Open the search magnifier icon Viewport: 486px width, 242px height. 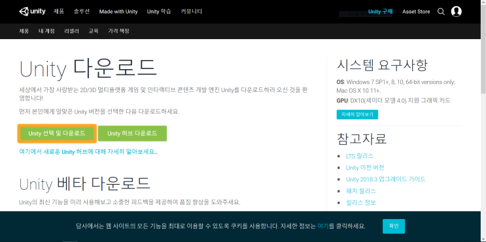441,12
